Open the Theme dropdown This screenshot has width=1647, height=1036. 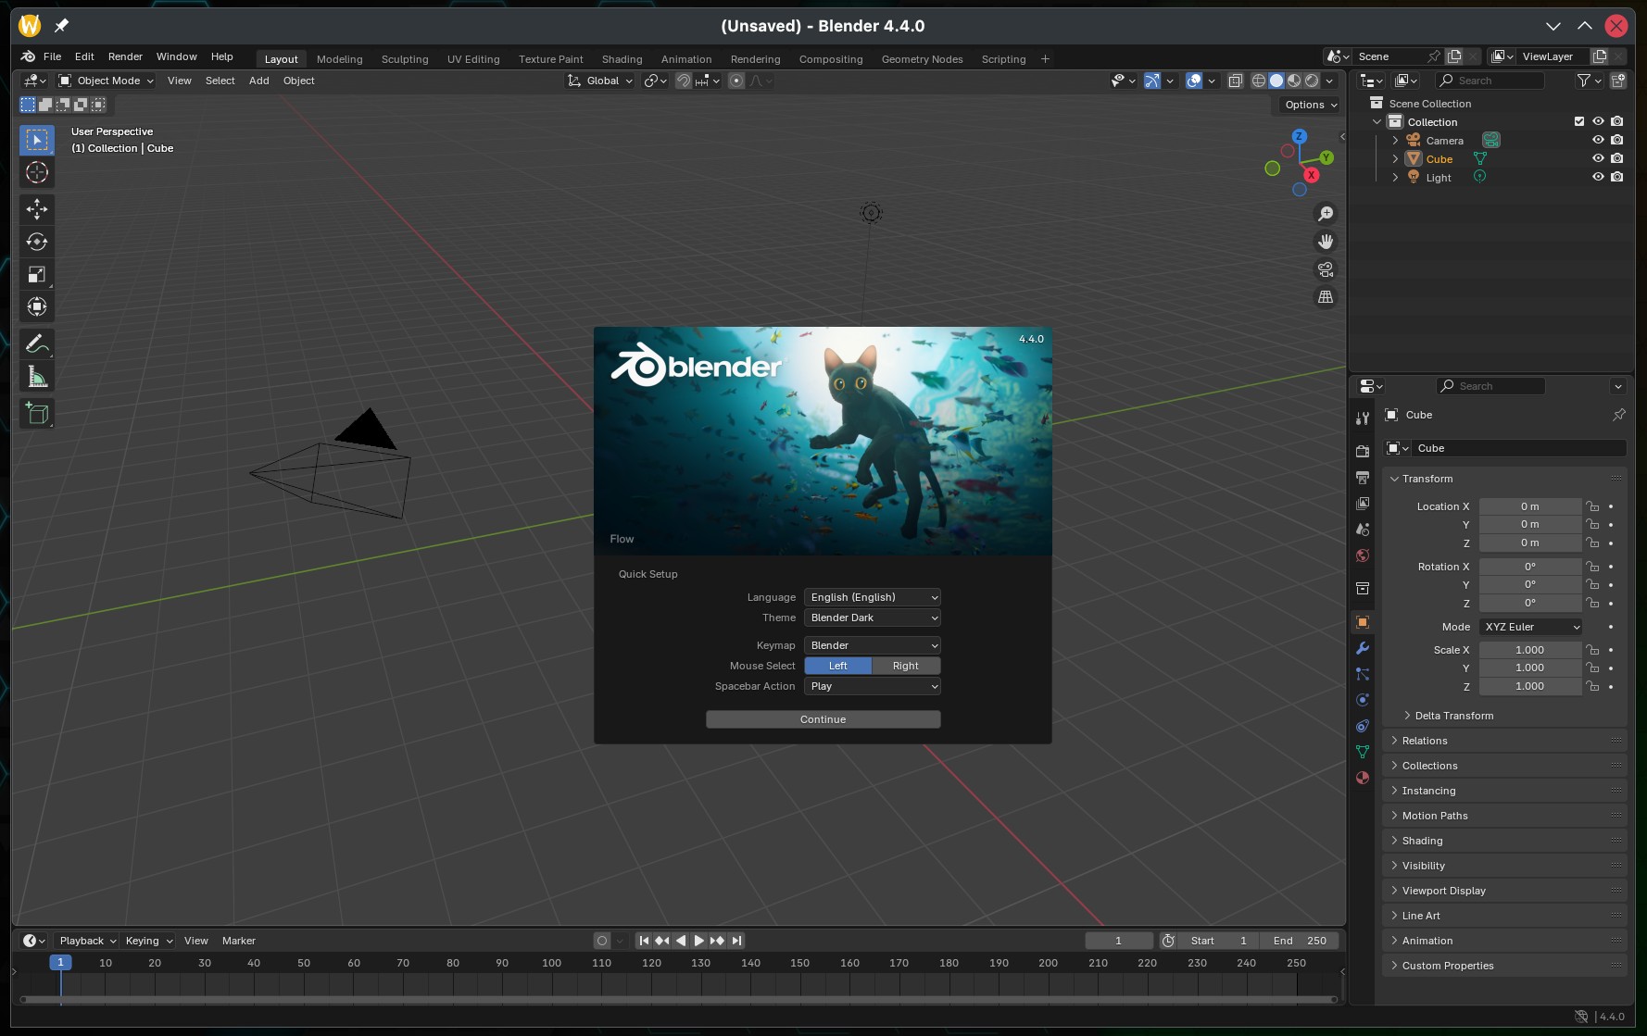873,618
